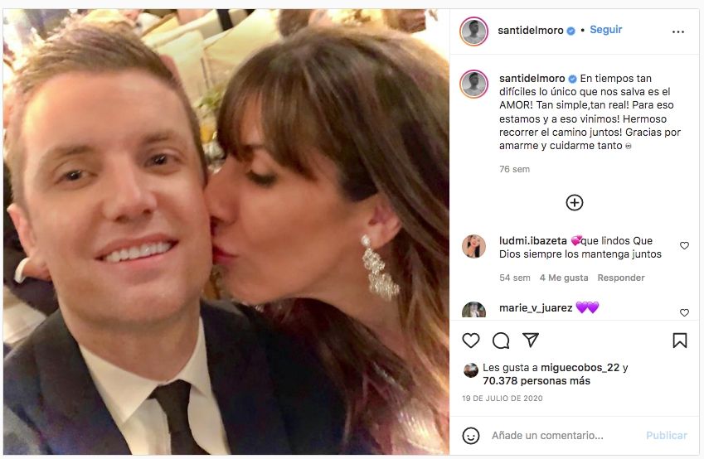
Task: Open the santidelmoro profile picture in header
Action: point(473,31)
